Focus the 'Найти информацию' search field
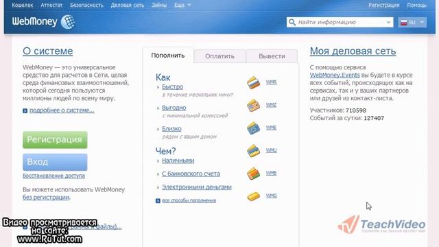 coord(340,23)
